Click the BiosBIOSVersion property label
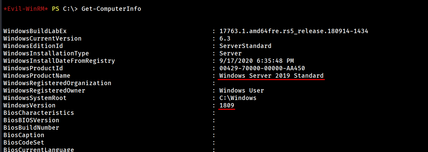Image resolution: width=428 pixels, height=152 pixels. [31, 120]
